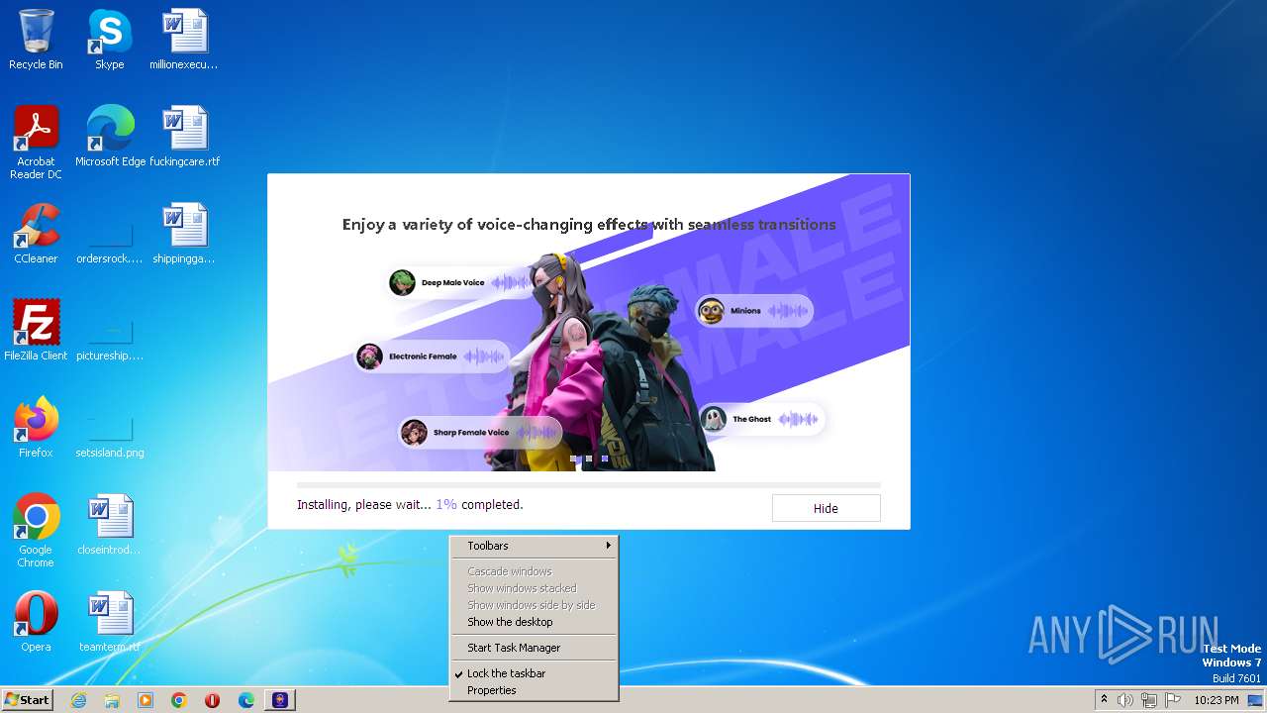Select Start Task Manager
This screenshot has height=713, width=1267.
pyautogui.click(x=534, y=648)
